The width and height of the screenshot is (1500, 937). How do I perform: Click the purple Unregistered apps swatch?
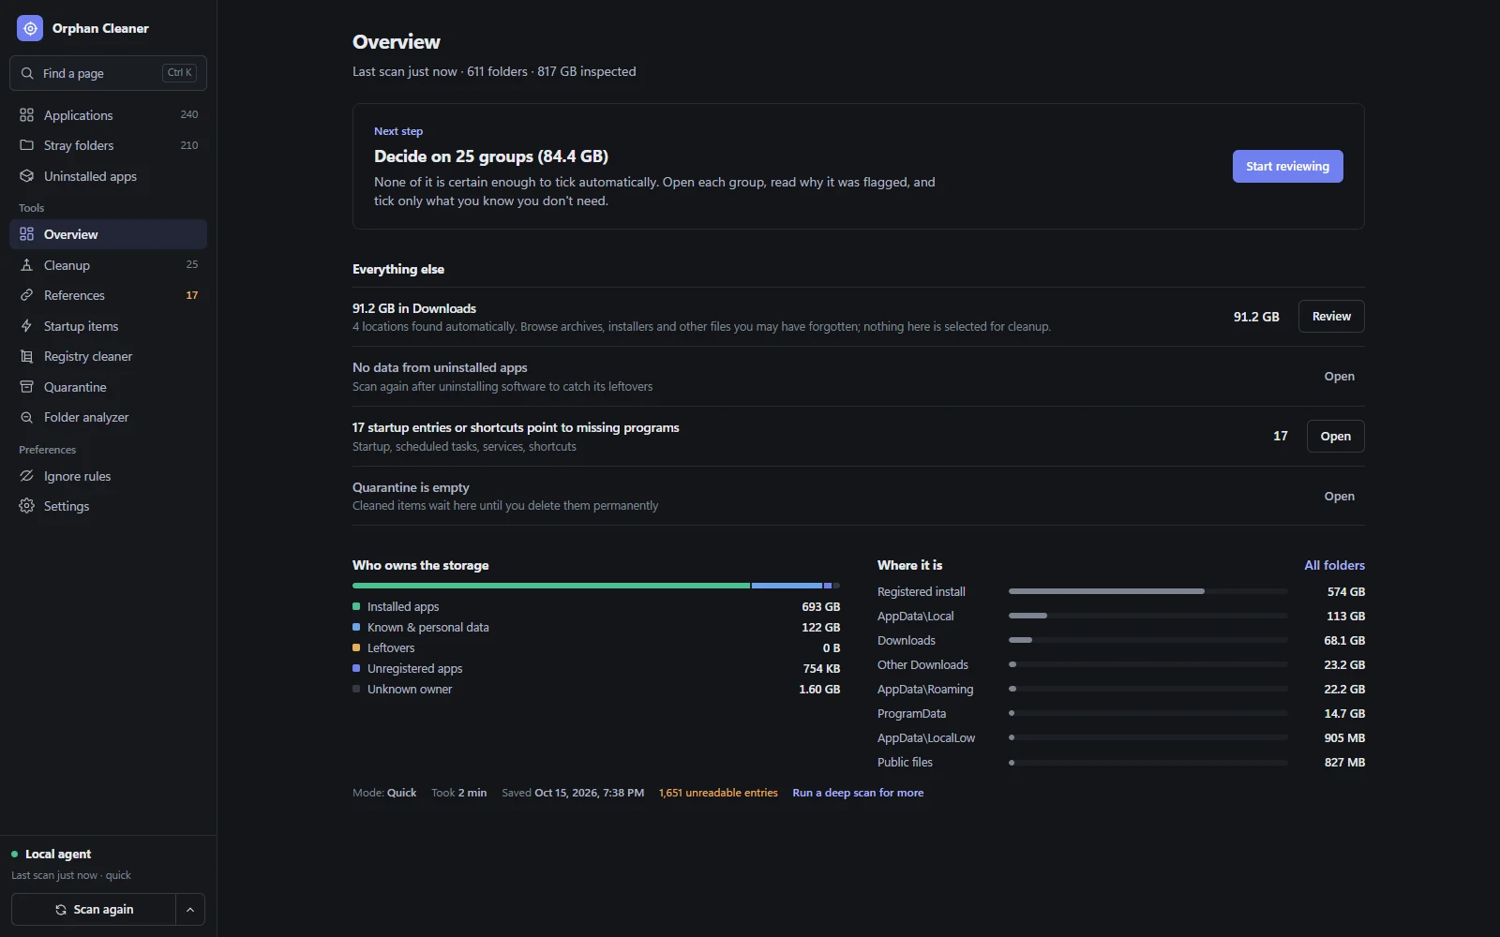(356, 668)
